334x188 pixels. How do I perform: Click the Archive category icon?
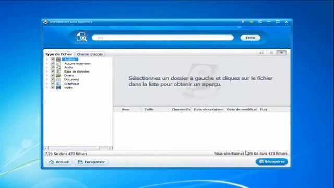click(58, 60)
